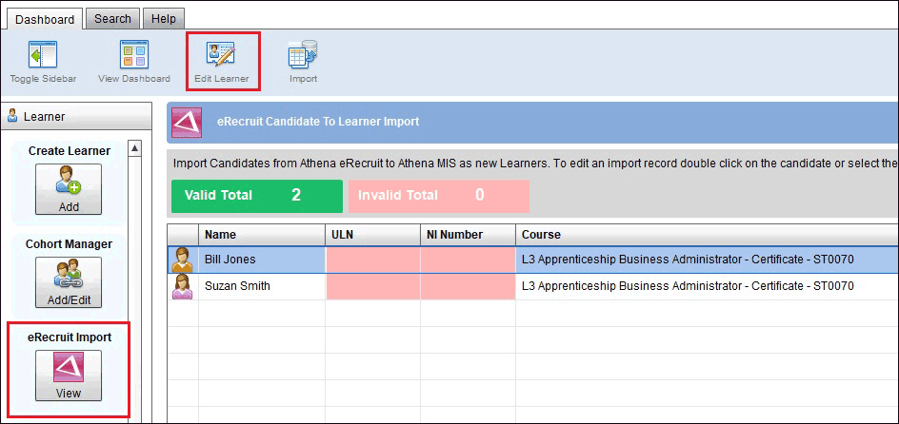Image resolution: width=899 pixels, height=424 pixels.
Task: Click Bill Jones avatar icon
Action: tap(183, 260)
